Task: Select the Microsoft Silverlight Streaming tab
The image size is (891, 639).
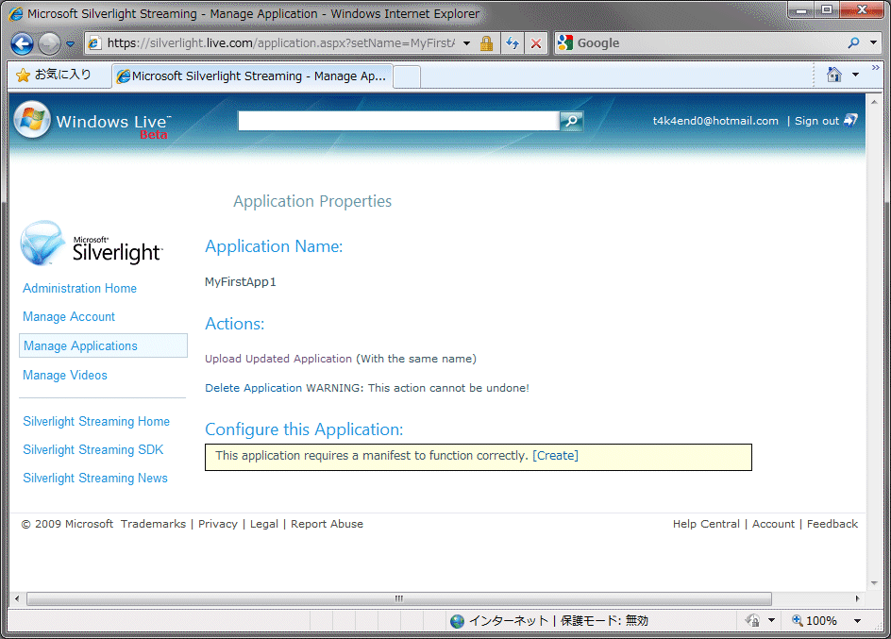Action: 250,76
